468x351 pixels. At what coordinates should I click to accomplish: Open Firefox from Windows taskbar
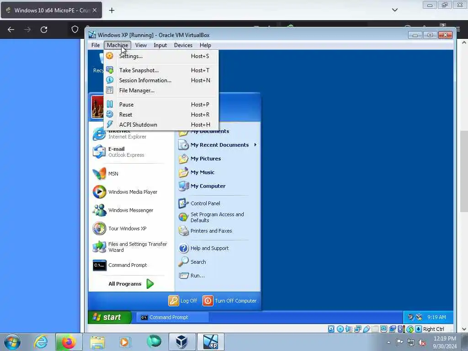(69, 342)
